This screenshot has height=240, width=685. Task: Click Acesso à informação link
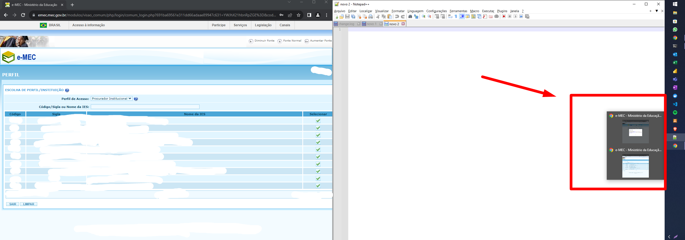88,25
